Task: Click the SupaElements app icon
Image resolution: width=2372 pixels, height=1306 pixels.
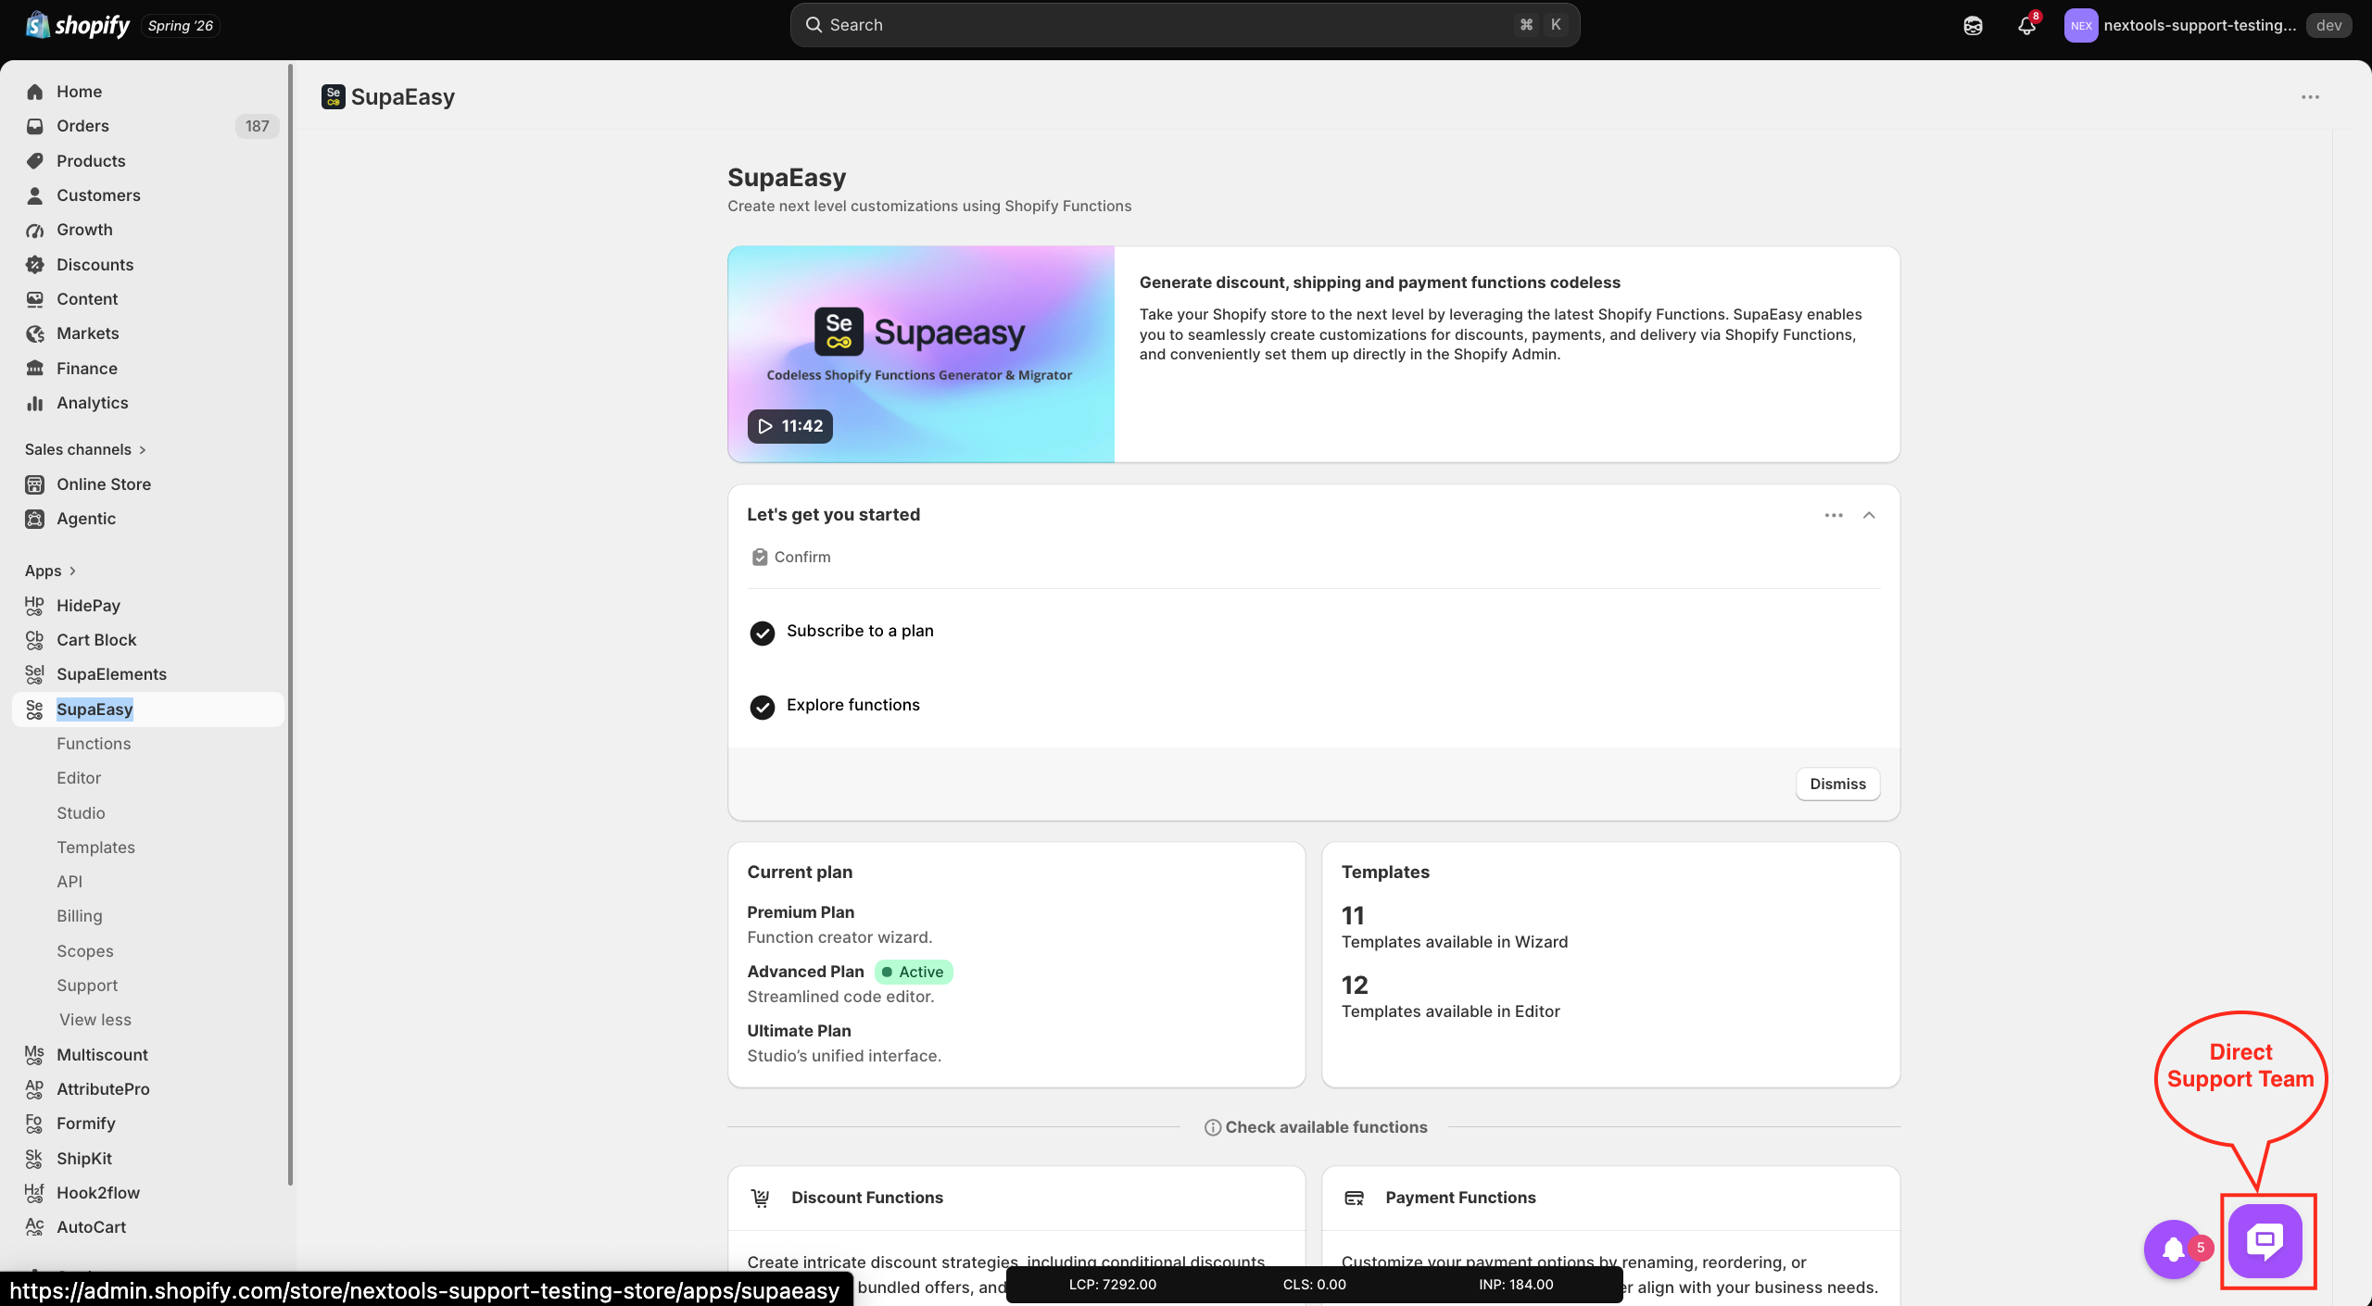Action: coord(34,674)
